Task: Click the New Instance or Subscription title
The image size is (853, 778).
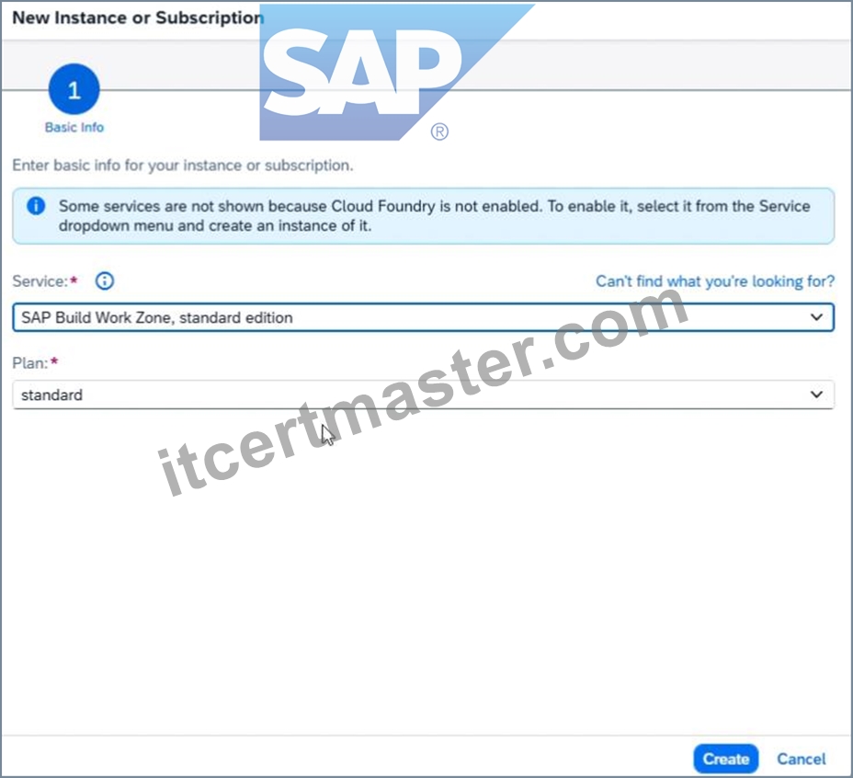Action: pyautogui.click(x=138, y=17)
